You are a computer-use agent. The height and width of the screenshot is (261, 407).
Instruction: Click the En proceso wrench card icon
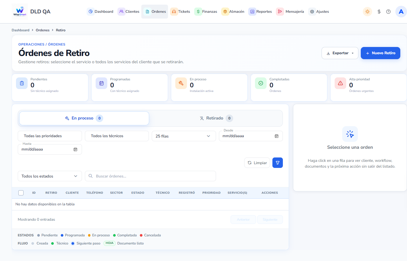pos(181,83)
